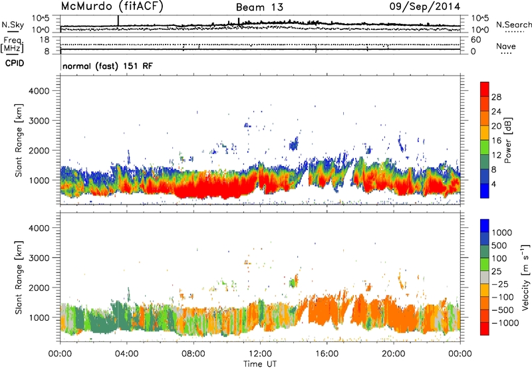The image size is (532, 368).
Task: Click the 'Time UT' axis label
Action: coord(260,364)
